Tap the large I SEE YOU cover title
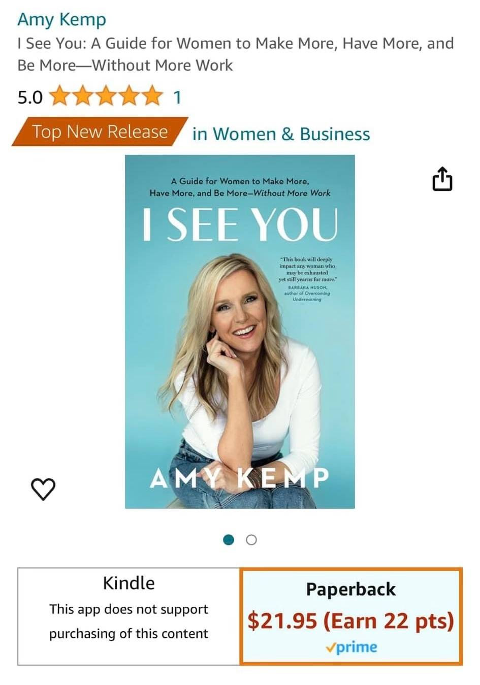 (x=240, y=224)
